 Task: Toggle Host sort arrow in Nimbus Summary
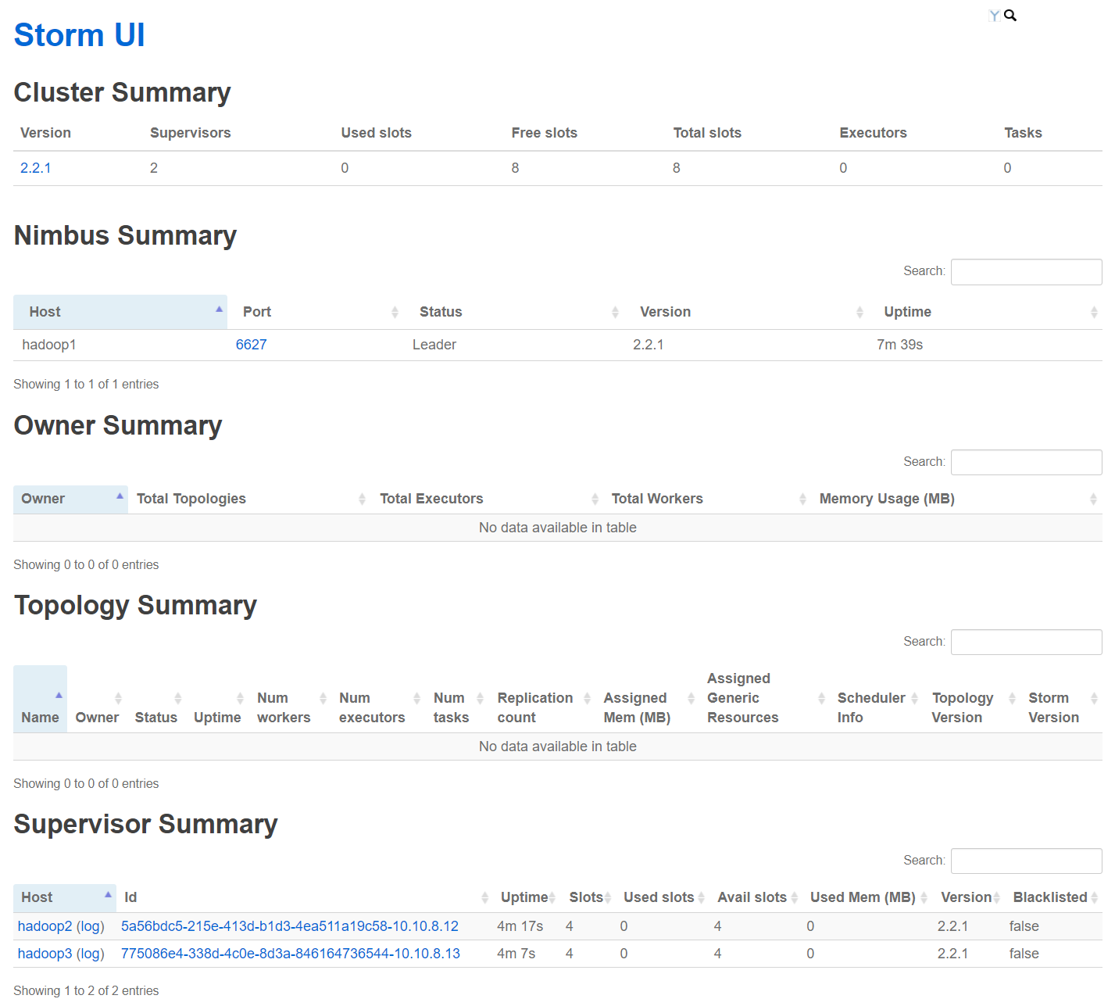click(219, 310)
